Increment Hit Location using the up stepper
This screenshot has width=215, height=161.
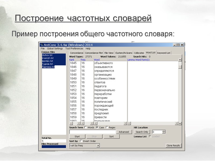click(x=163, y=131)
